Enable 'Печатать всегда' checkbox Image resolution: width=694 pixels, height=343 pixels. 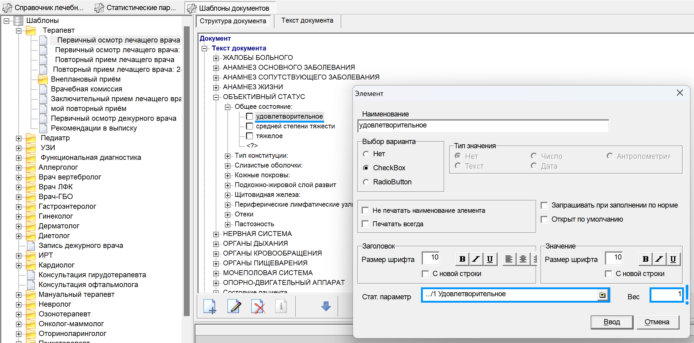[x=365, y=224]
